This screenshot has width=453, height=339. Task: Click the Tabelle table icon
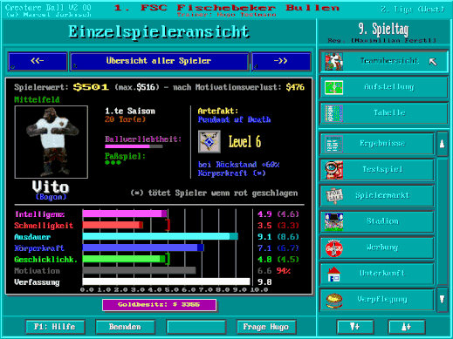(x=333, y=113)
